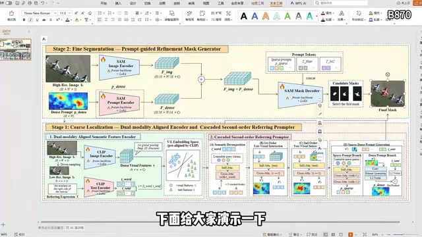This screenshot has height=237, width=422.
Task: Select the black A WordArt style
Action: [244, 16]
